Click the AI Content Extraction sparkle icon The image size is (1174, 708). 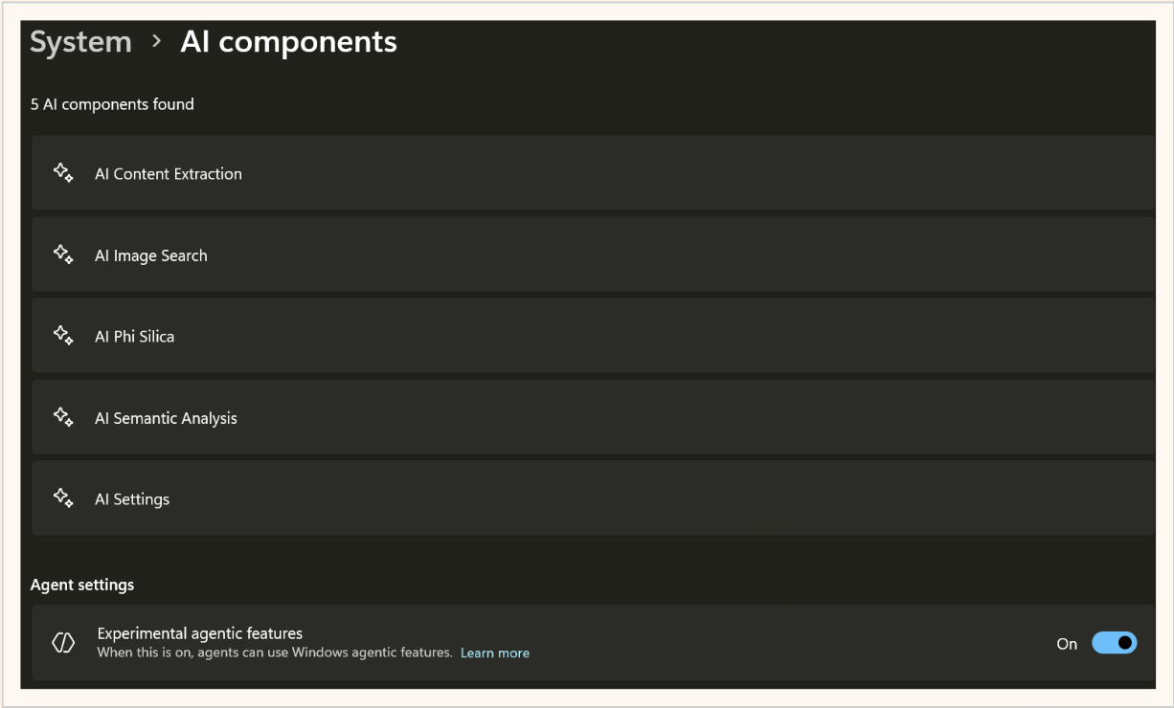(x=63, y=173)
